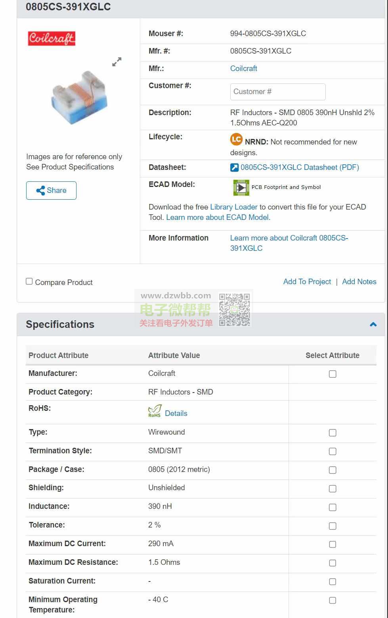Expand product image with enlarge arrows icon
Image resolution: width=388 pixels, height=618 pixels.
point(117,62)
